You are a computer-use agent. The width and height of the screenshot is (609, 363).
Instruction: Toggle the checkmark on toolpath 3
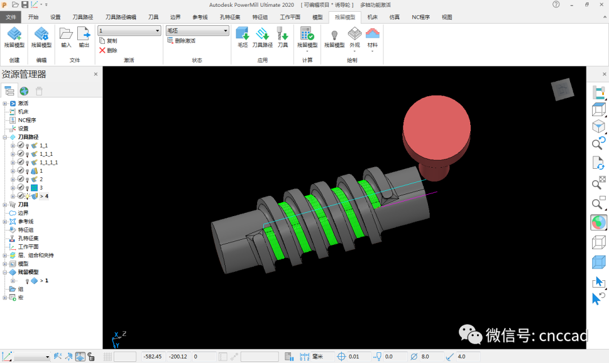tap(21, 187)
